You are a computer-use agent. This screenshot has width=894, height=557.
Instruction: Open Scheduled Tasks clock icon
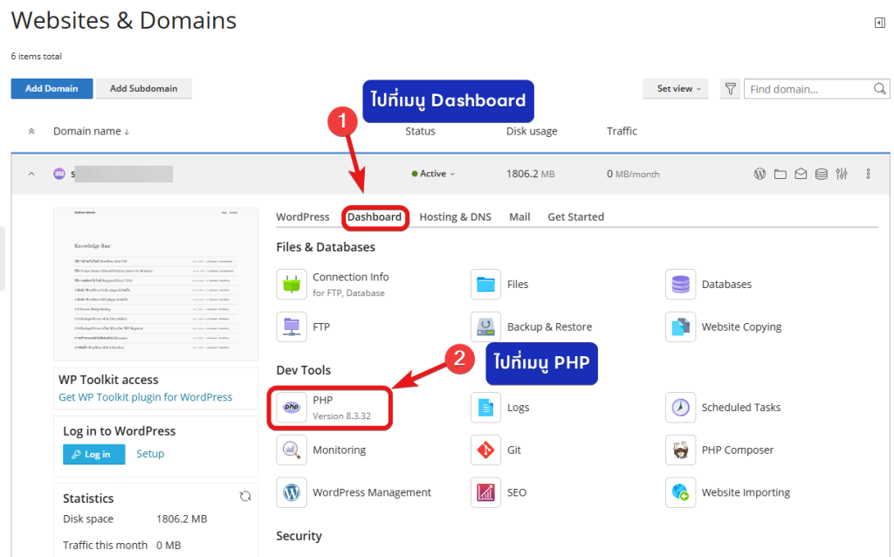[x=680, y=407]
